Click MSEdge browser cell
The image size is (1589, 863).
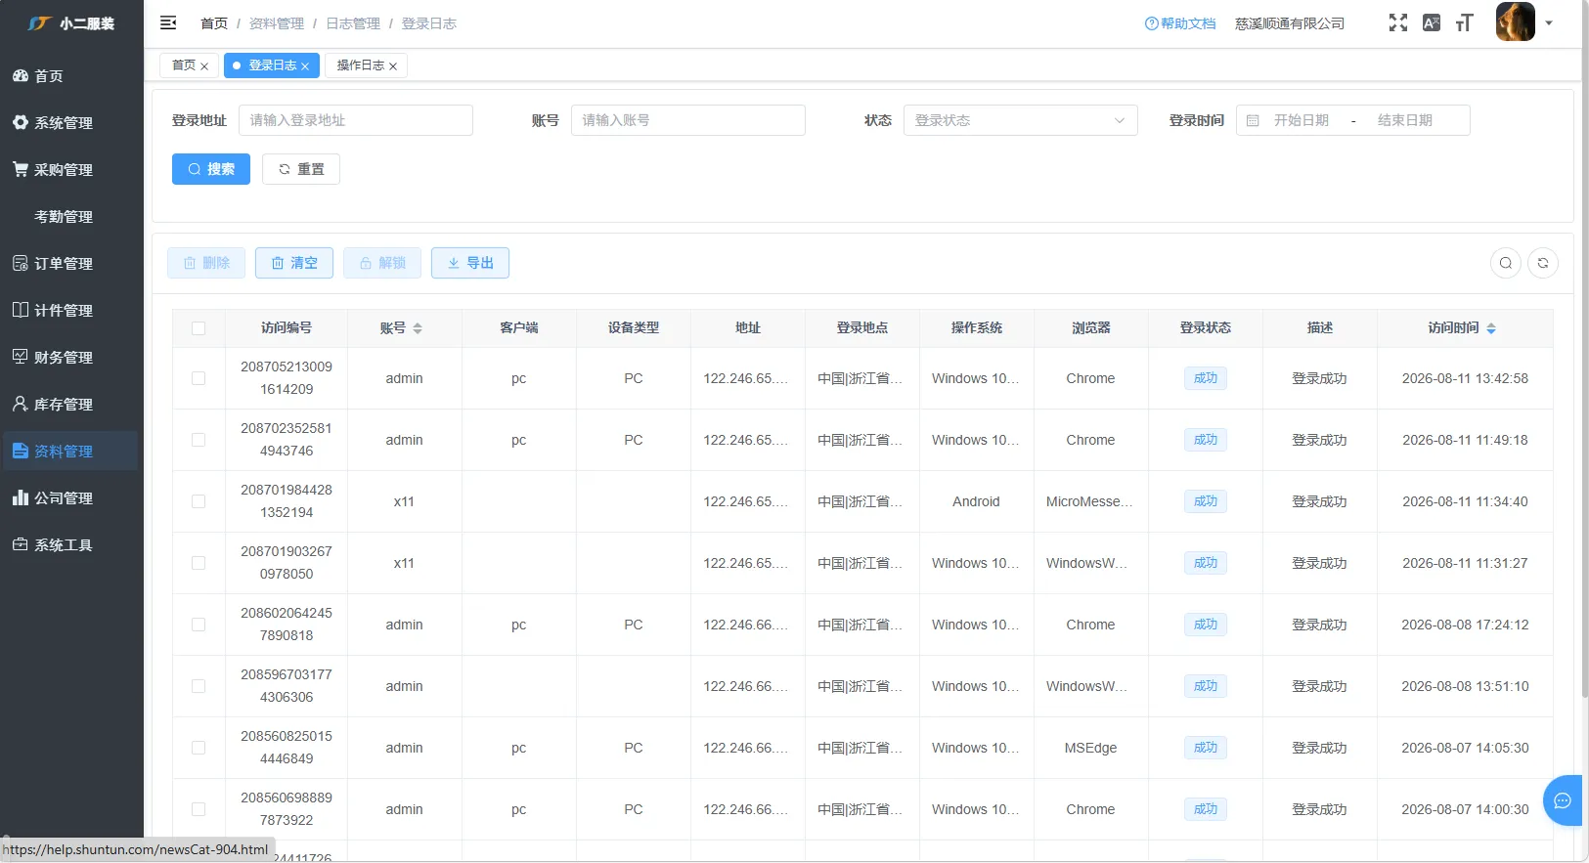[x=1090, y=748]
